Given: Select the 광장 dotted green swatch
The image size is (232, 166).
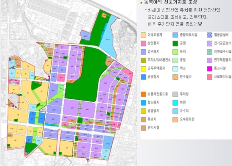Looking at the screenshot, I should [x=175, y=60].
